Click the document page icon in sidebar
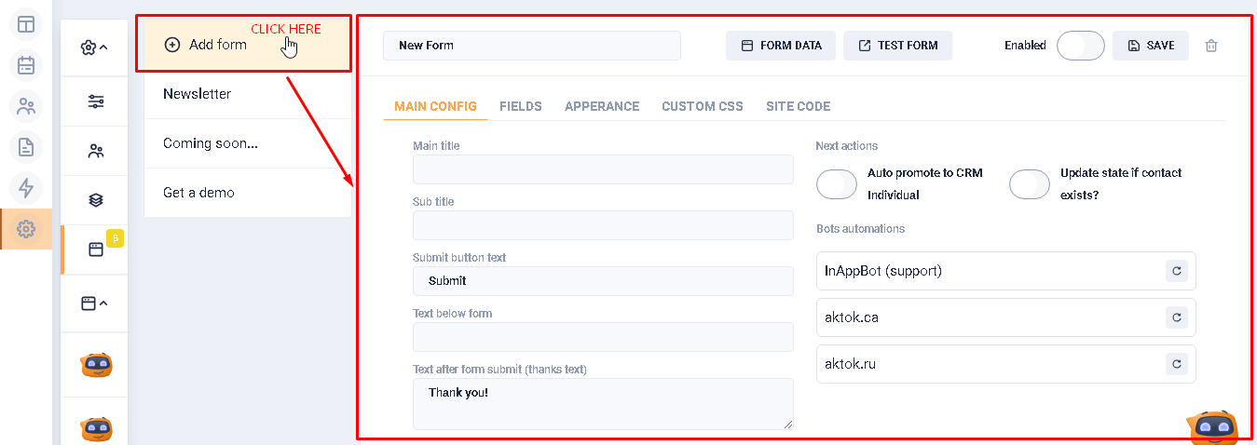The image size is (1257, 445). (x=26, y=147)
